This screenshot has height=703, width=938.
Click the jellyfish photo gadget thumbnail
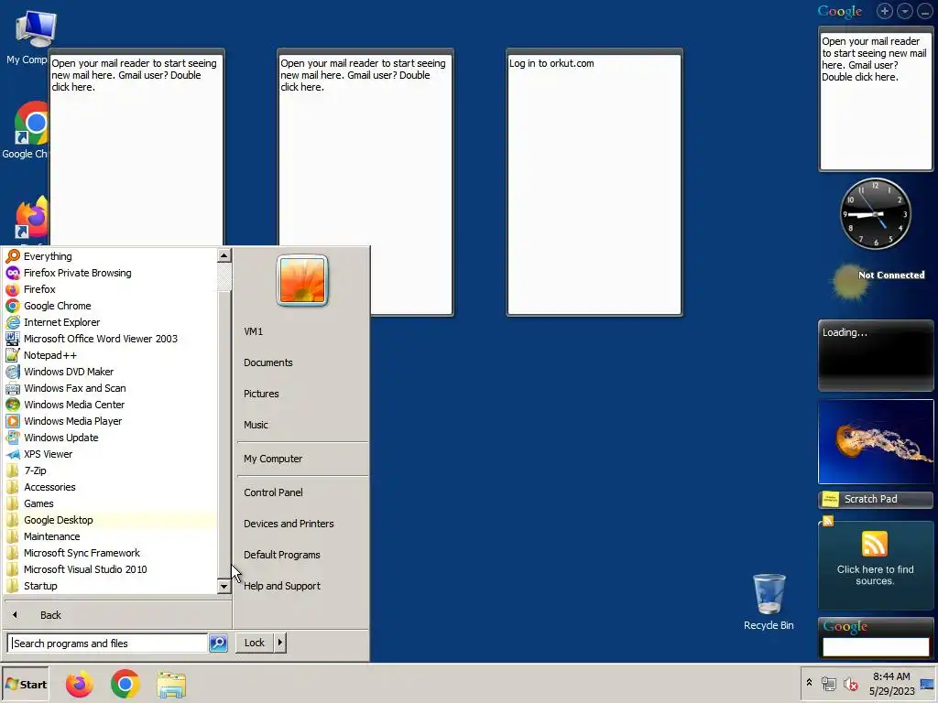pyautogui.click(x=876, y=442)
